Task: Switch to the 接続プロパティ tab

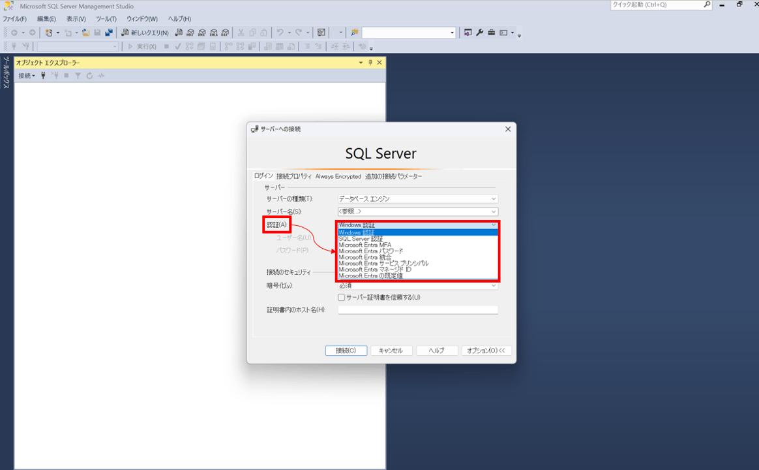Action: (294, 176)
